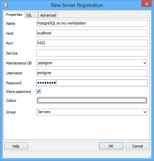Open the Advanced tab
Screen dimensions: 154x161
[x=48, y=15]
